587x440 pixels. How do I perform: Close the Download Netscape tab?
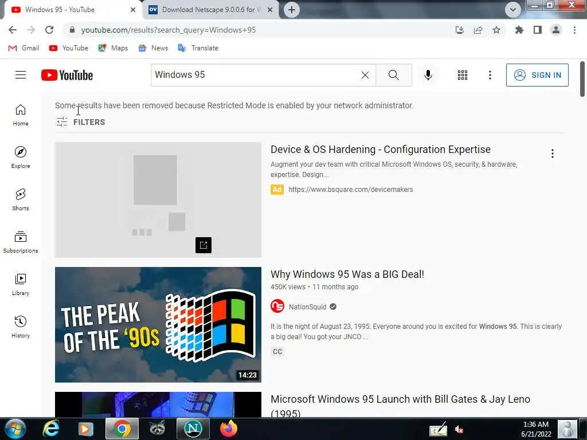(x=270, y=10)
